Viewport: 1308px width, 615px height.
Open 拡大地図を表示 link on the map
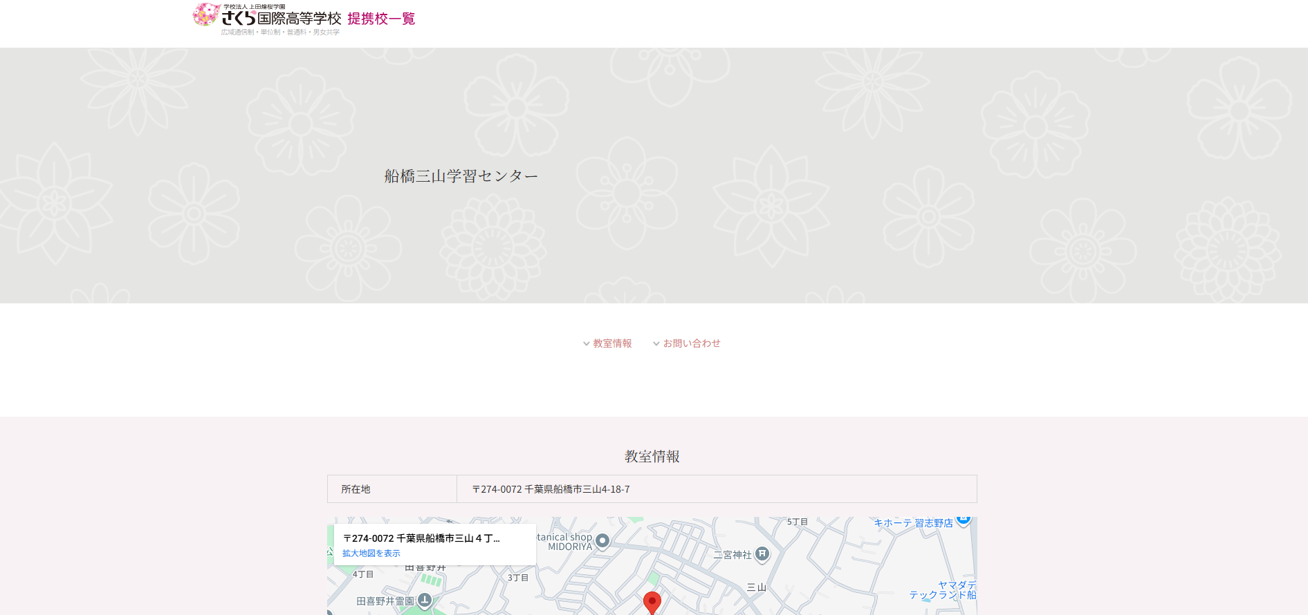(x=371, y=553)
